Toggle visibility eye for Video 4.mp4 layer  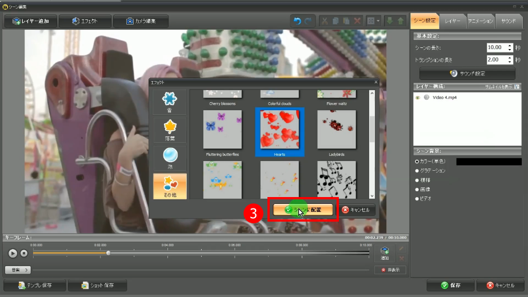point(418,98)
